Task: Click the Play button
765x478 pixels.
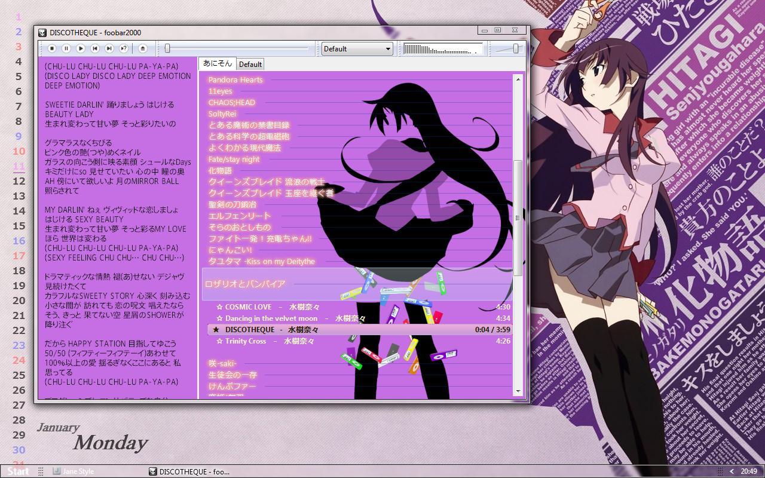Action: 81,48
